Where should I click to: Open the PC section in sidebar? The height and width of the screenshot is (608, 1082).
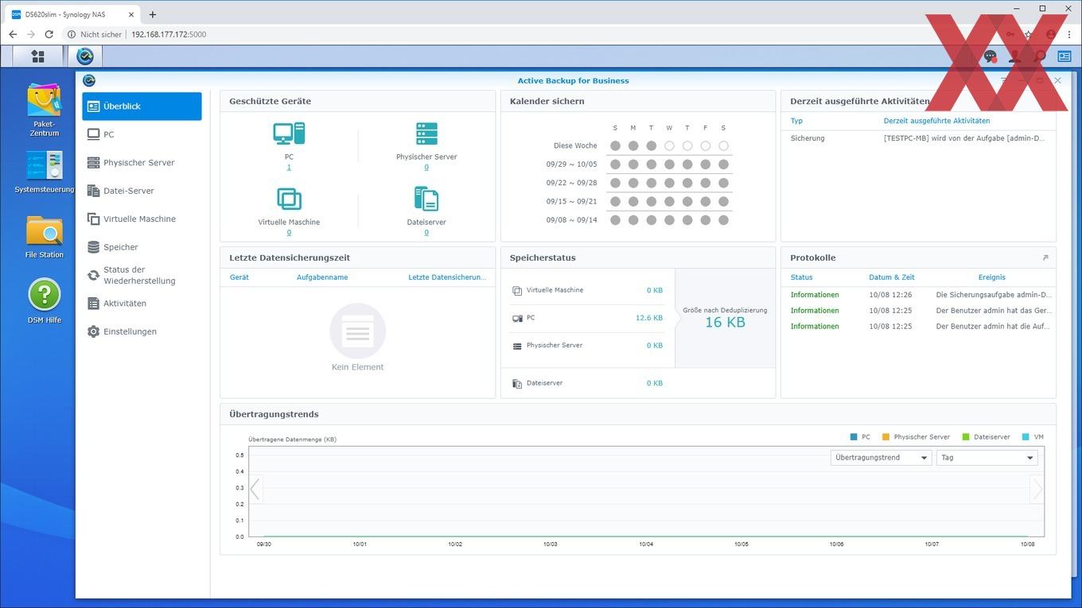pyautogui.click(x=142, y=134)
